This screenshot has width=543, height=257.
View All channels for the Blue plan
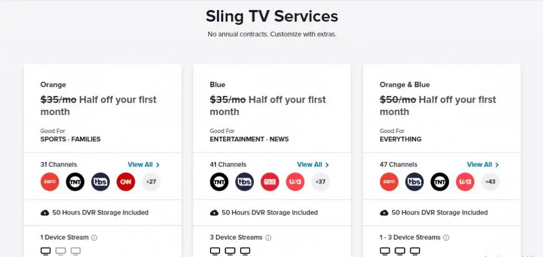[313, 165]
